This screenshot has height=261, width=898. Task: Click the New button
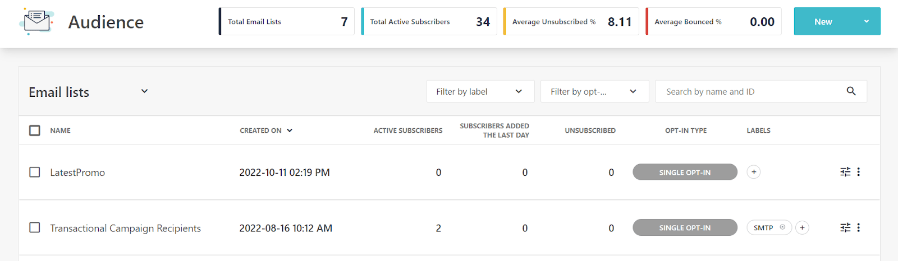coord(823,21)
